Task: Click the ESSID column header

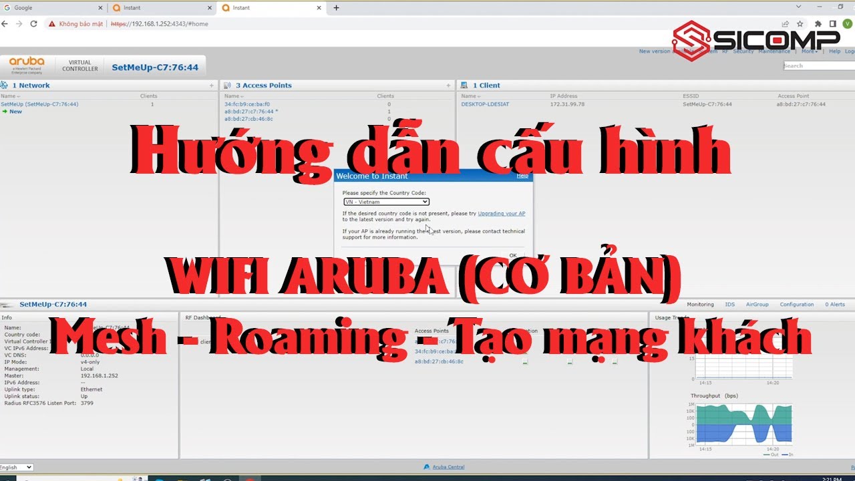Action: [691, 96]
